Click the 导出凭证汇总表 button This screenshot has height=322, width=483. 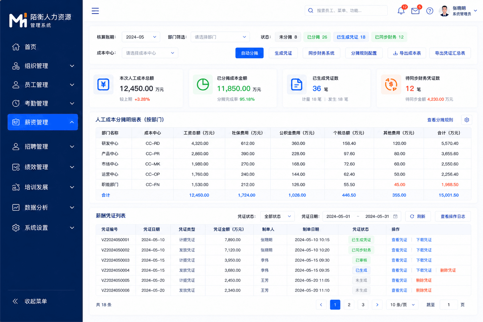pyautogui.click(x=450, y=53)
